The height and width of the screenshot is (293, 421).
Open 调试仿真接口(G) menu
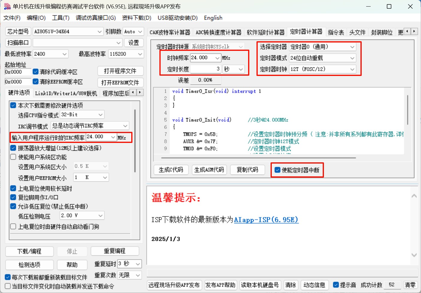click(96, 18)
